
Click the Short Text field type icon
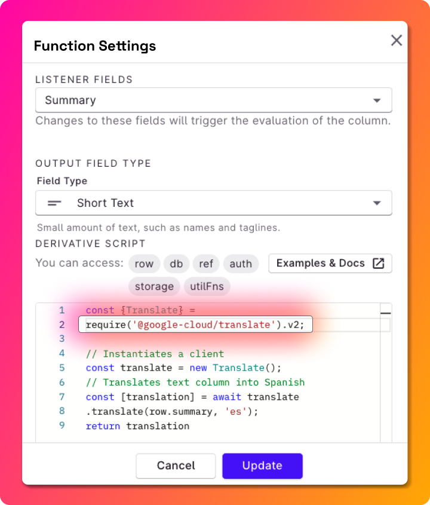pyautogui.click(x=54, y=203)
